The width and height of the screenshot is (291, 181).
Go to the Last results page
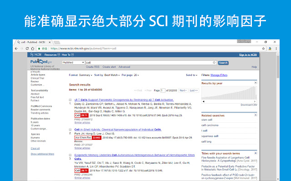click(194, 90)
